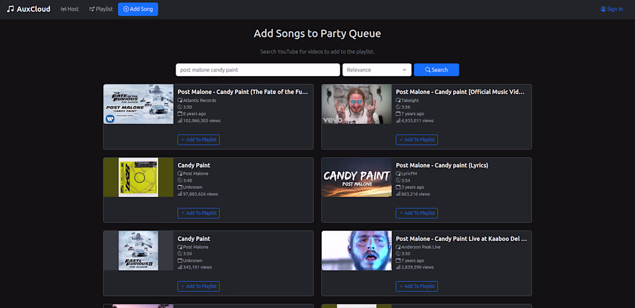
Task: Click the yellow Candy Paint album cover thumbnail
Action: tap(139, 177)
